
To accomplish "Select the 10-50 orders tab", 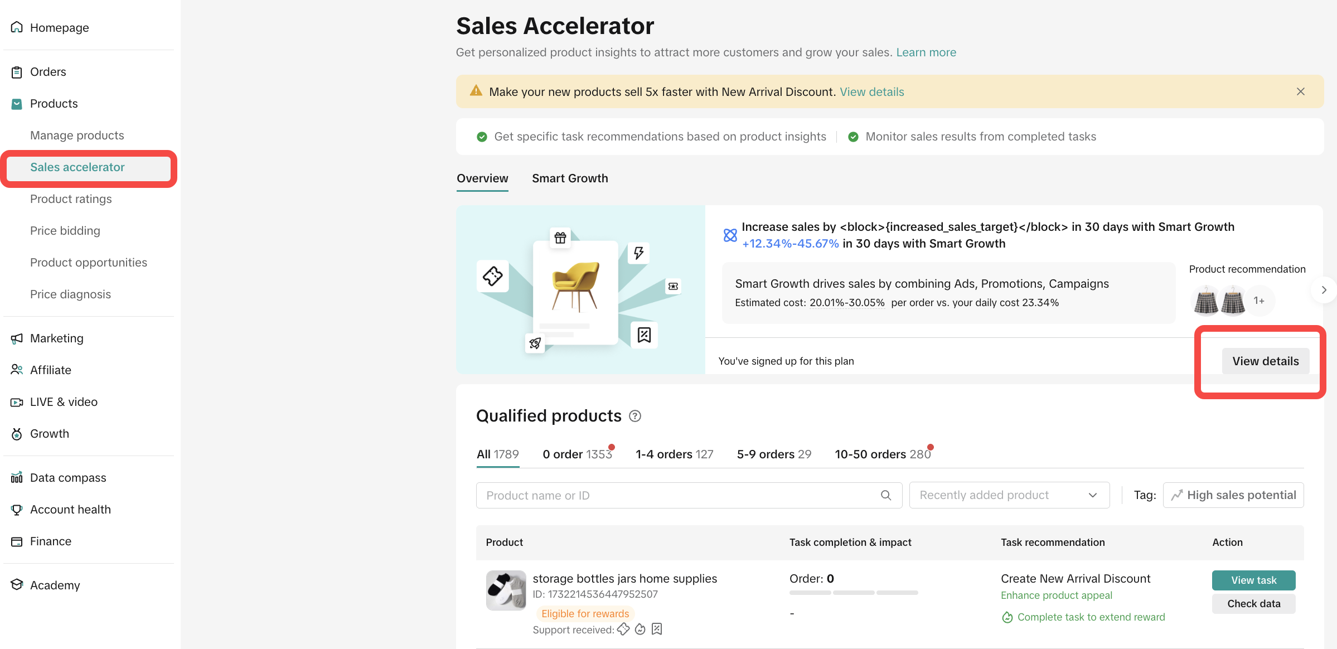I will (882, 454).
